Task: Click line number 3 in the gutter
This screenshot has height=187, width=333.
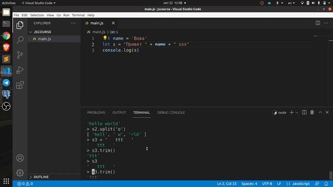Action: [93, 50]
